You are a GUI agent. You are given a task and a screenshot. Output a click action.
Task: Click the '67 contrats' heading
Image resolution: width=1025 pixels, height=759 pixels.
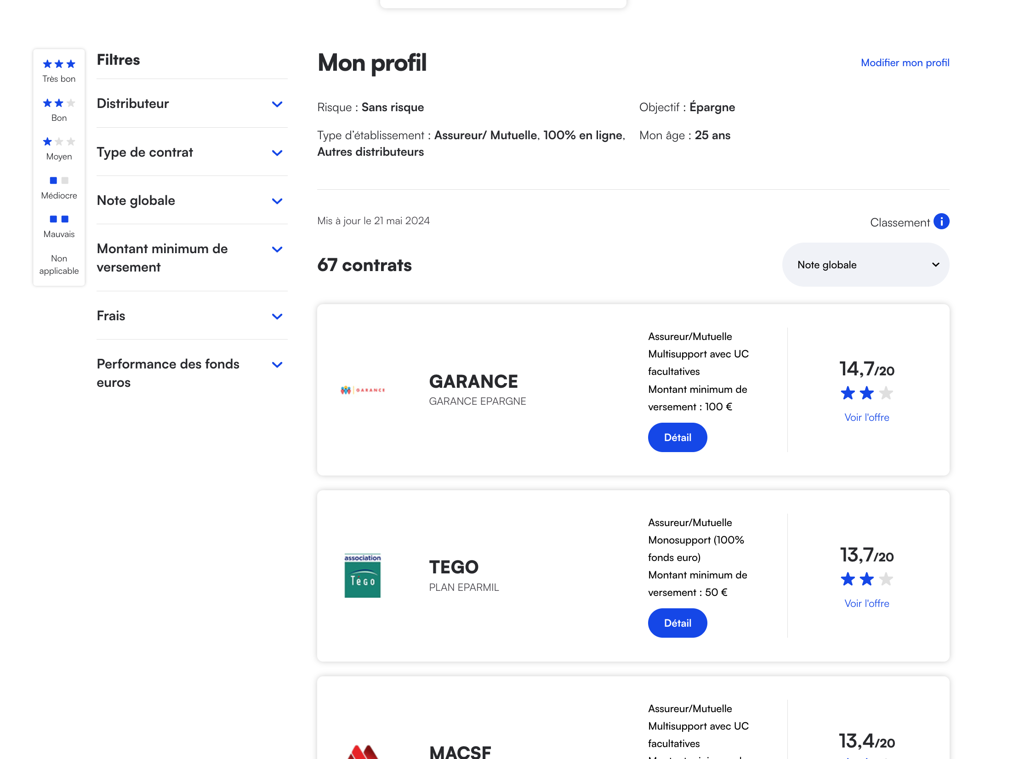(x=364, y=265)
